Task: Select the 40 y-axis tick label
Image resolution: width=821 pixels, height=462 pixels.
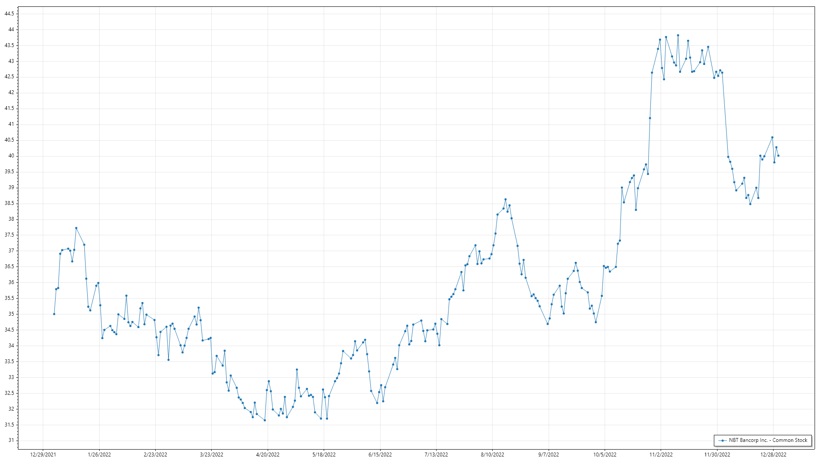Action: [x=11, y=156]
